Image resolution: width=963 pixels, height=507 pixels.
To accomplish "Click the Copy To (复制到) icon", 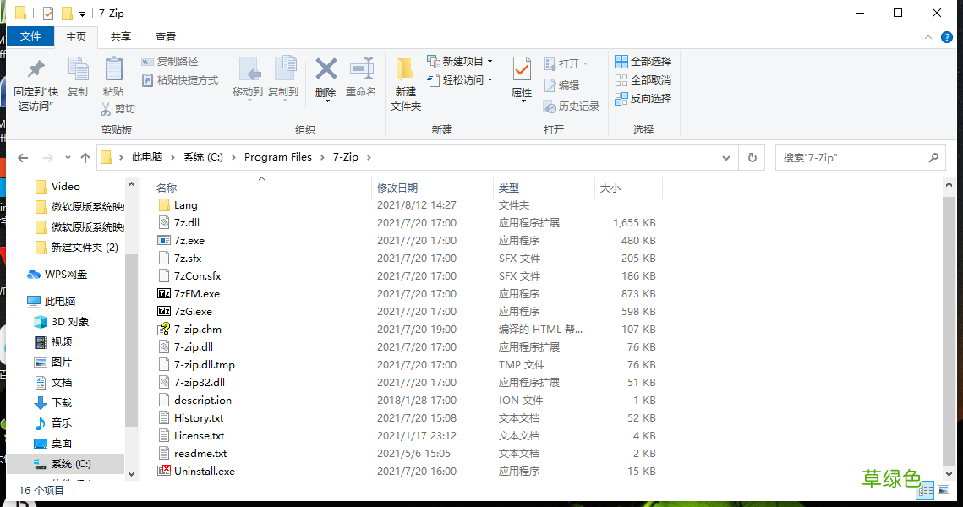I will pos(285,68).
